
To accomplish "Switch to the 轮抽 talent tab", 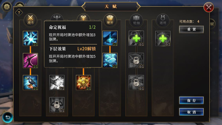I will (x=136, y=20).
